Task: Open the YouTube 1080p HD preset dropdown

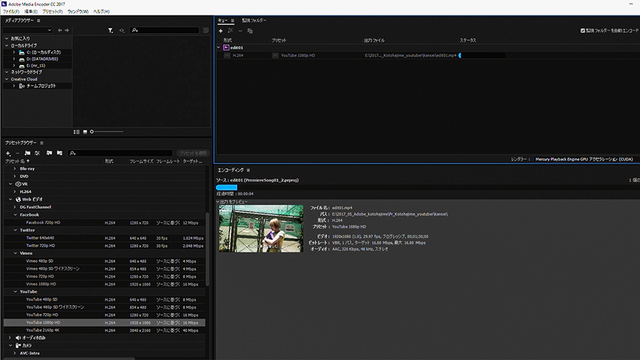Action: point(275,56)
